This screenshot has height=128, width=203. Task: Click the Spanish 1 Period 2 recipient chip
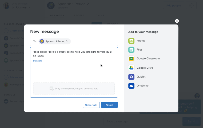(x=55, y=41)
